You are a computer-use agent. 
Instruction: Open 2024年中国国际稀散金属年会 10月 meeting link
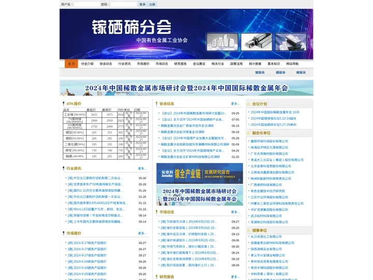275,112
